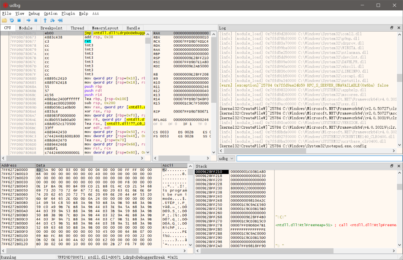This screenshot has height=260, width=403.
Task: Click memory dump address 7FF6272B00E0
Action: pos(14,227)
